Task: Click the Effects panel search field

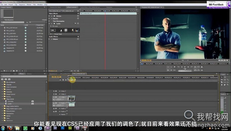Action: pyautogui.click(x=24, y=76)
